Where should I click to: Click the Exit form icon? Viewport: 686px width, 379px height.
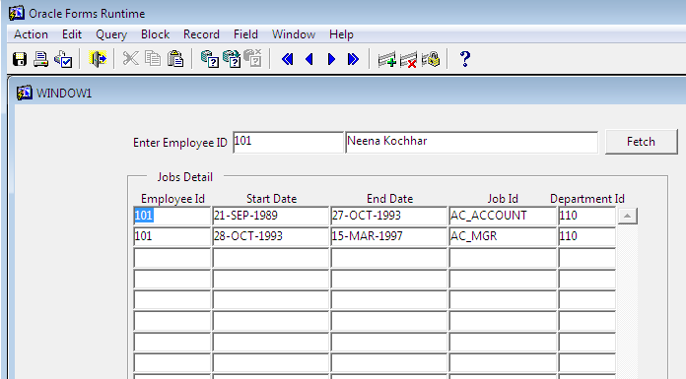pyautogui.click(x=98, y=59)
